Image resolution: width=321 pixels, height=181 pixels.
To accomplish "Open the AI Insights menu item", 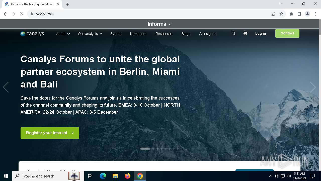I will (207, 34).
